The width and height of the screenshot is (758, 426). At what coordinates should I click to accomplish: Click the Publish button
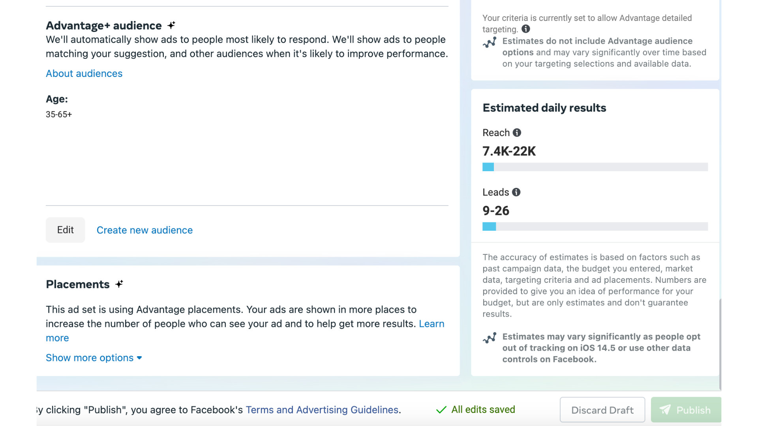click(x=686, y=410)
